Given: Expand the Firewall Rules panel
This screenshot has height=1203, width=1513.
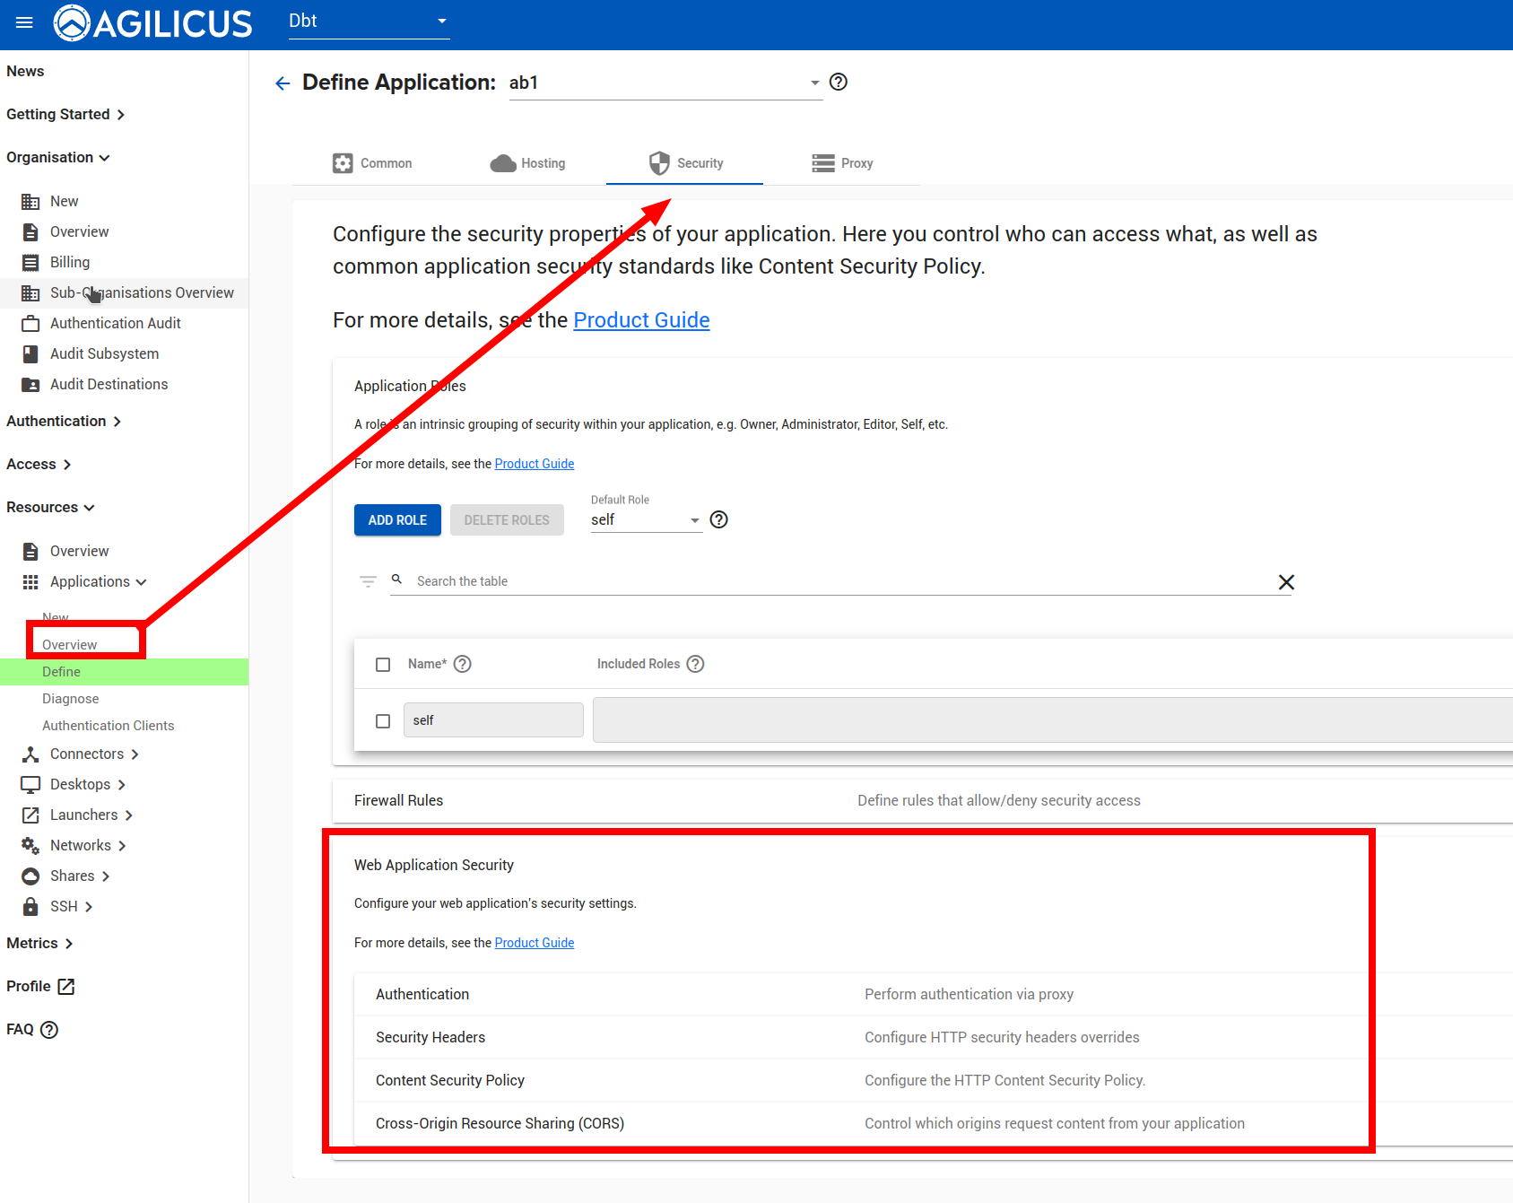Looking at the screenshot, I should (x=923, y=800).
